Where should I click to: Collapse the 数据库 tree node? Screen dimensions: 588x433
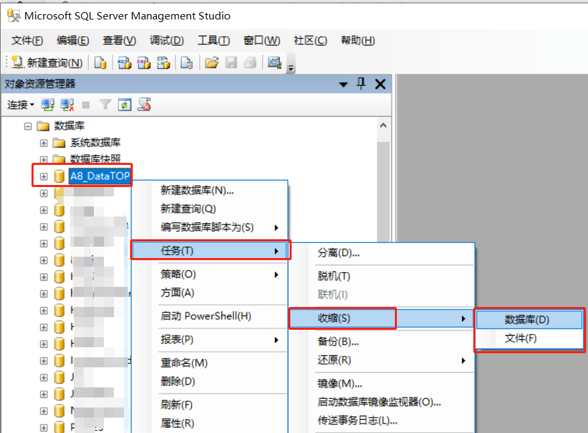point(27,126)
